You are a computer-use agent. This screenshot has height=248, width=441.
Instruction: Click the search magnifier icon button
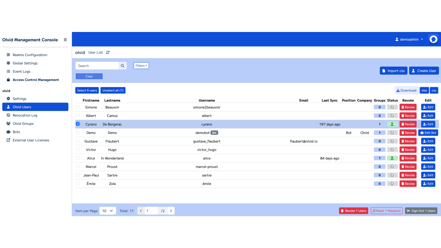click(123, 66)
